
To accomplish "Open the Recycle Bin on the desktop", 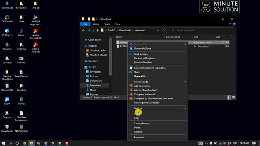I will click(7, 129).
